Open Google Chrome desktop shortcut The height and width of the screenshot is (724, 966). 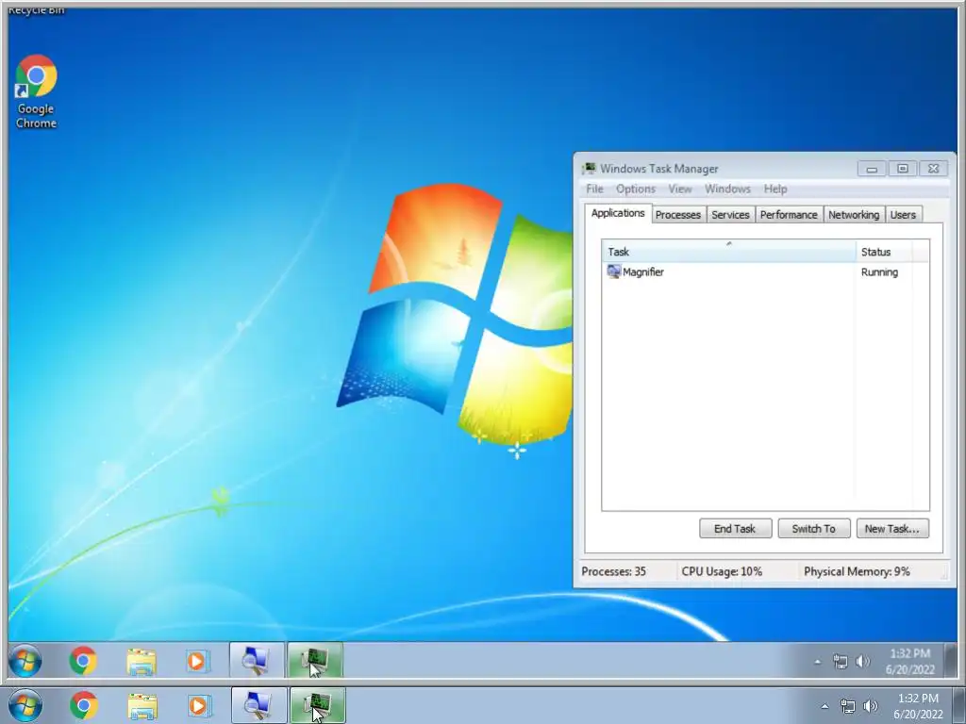36,91
